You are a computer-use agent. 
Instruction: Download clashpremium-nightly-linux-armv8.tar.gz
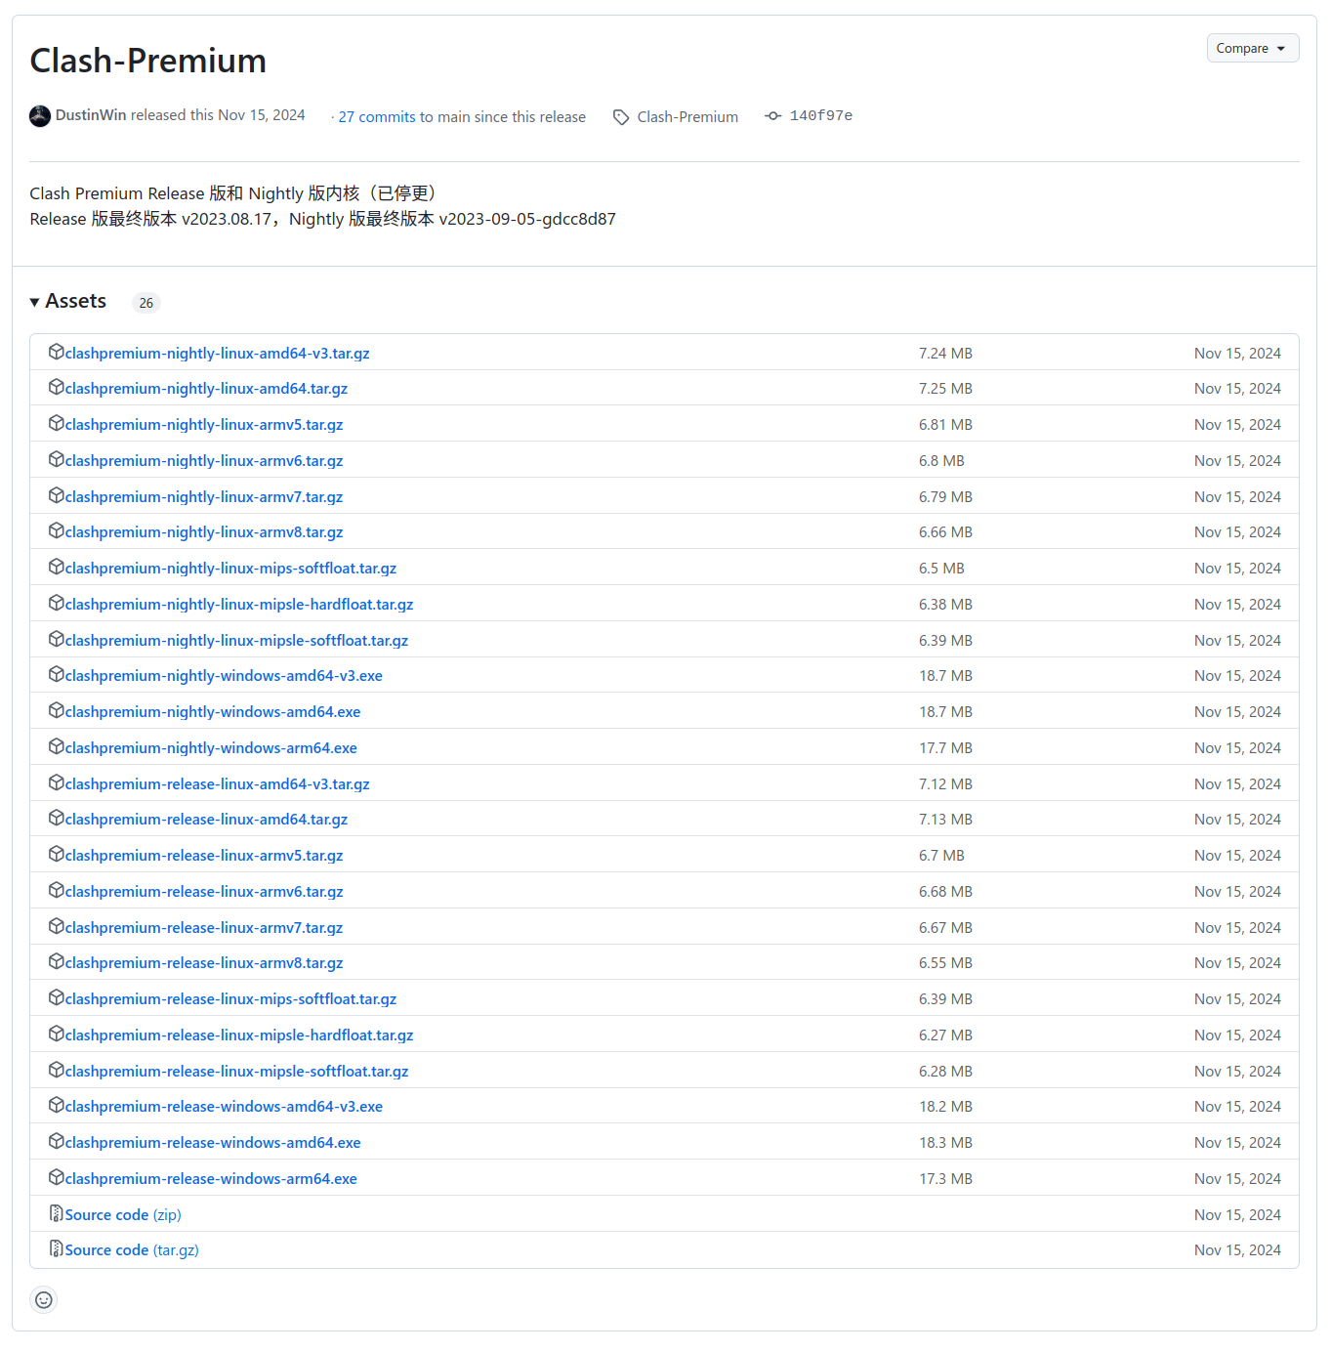[x=204, y=531]
